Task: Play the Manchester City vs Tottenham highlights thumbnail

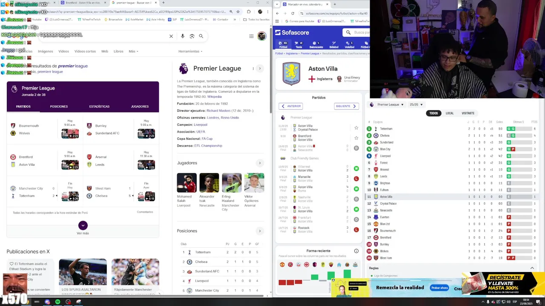Action: pyautogui.click(x=70, y=196)
